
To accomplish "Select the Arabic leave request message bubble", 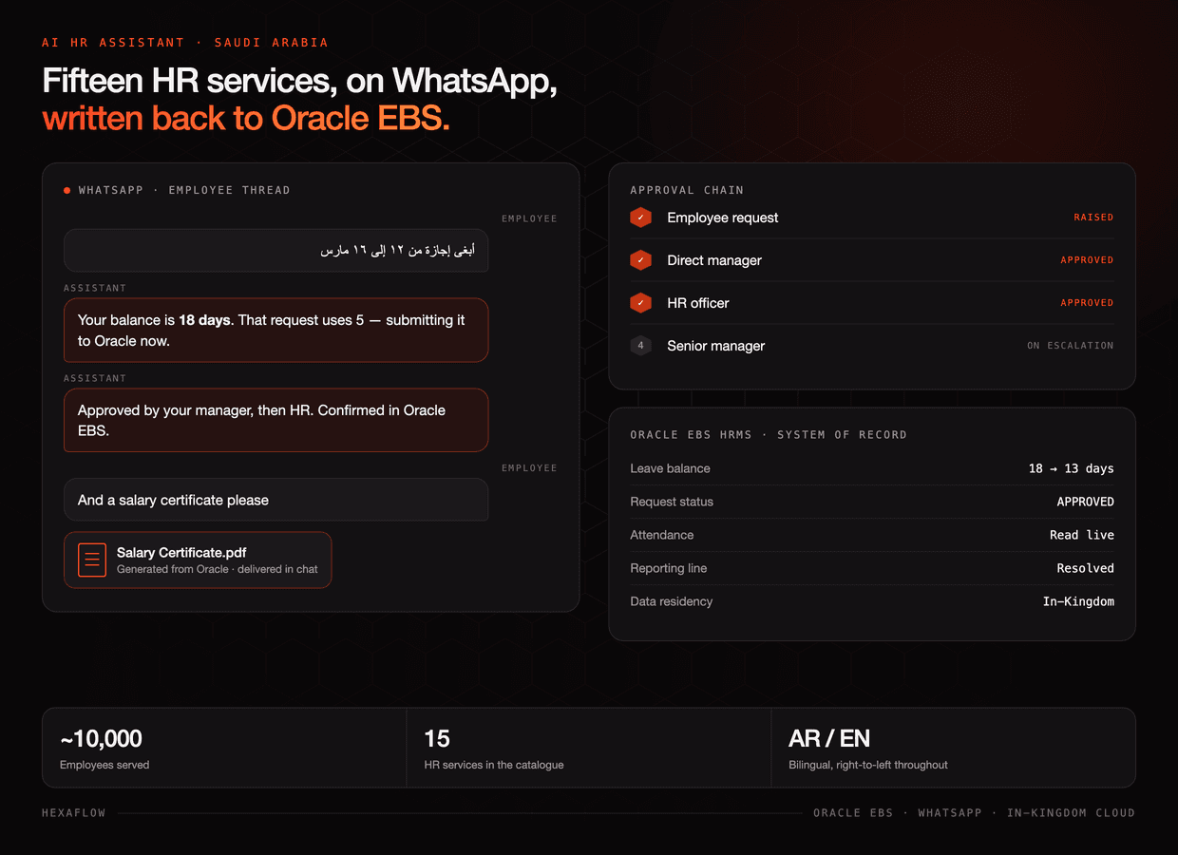I will (x=276, y=251).
